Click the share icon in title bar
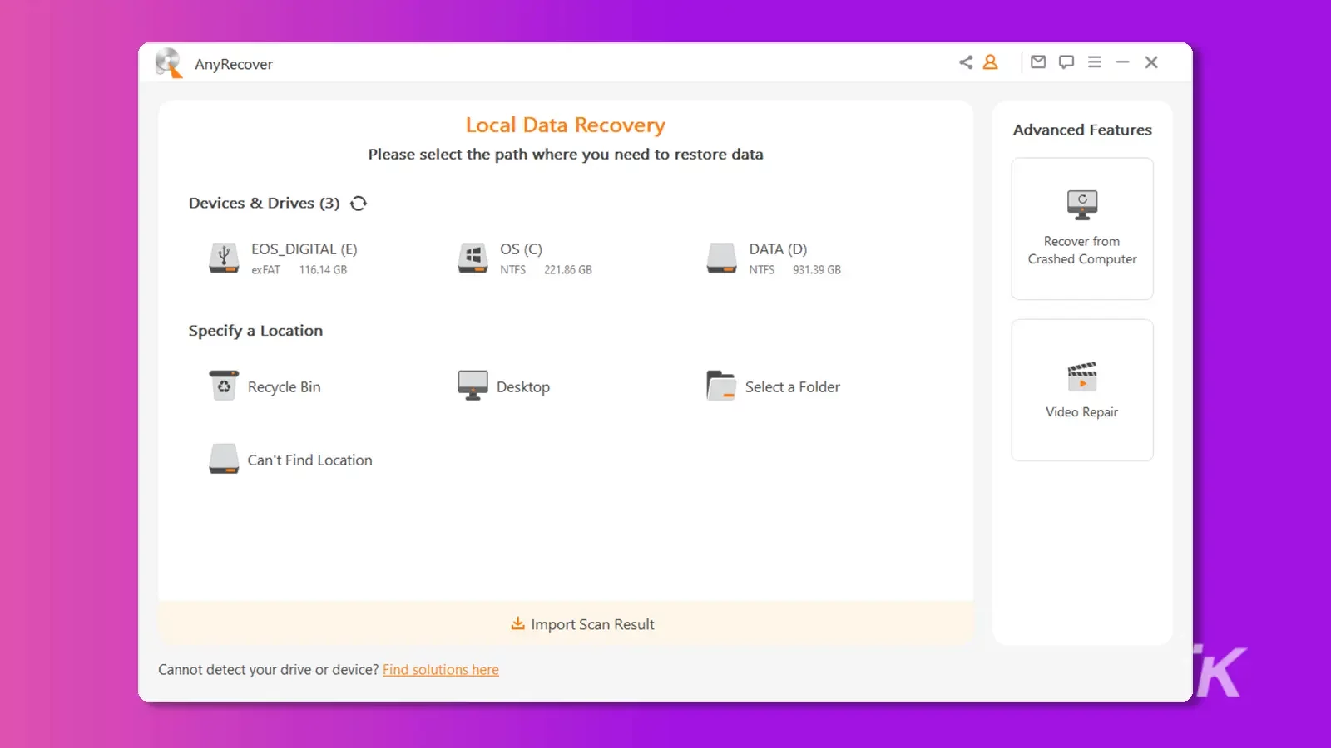 965,62
